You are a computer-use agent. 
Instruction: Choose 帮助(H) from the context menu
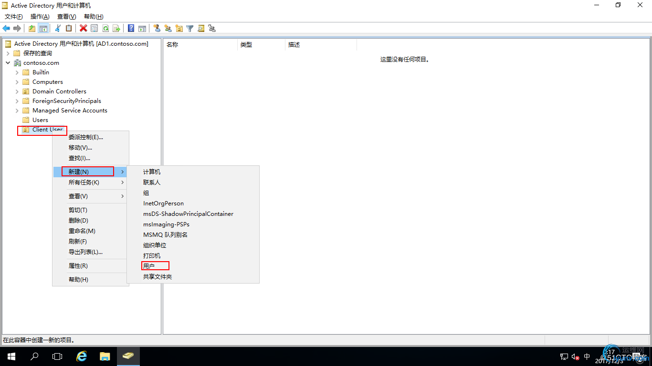coord(91,280)
